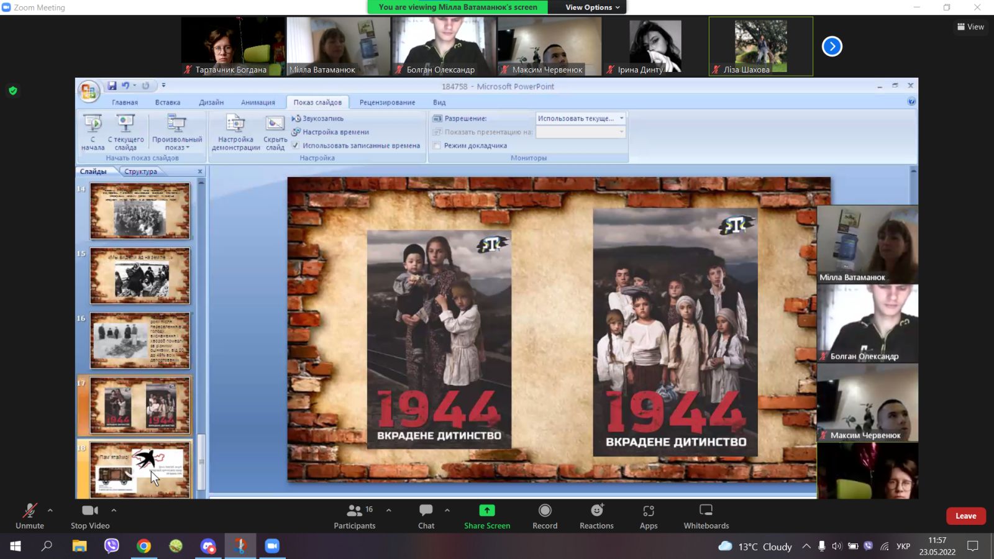Close the slides pane with X
The height and width of the screenshot is (559, 994).
pyautogui.click(x=200, y=171)
